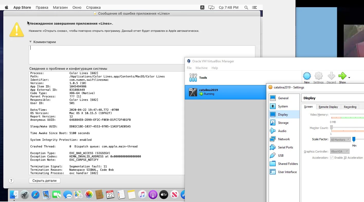The height and width of the screenshot is (202, 364).
Task: Open Spotlight search magnifier in menu bar
Action: [x=246, y=7]
